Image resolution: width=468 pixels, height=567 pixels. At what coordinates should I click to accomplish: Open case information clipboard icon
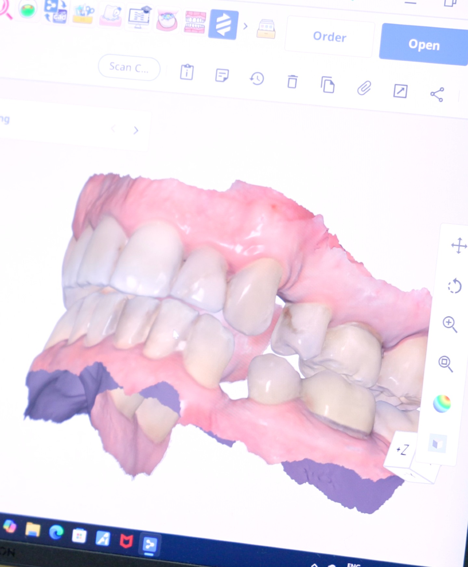click(187, 72)
